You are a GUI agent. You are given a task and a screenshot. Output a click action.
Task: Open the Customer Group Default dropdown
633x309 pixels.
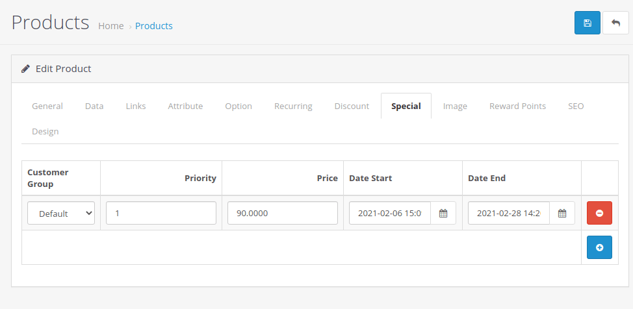coord(61,213)
